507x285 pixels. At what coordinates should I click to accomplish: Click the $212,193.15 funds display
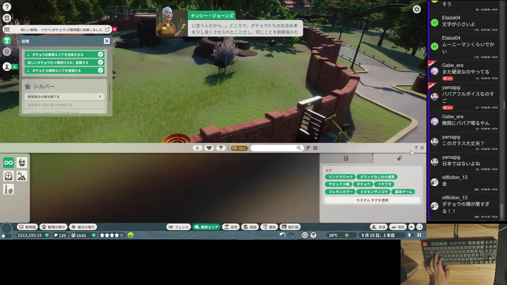point(30,235)
